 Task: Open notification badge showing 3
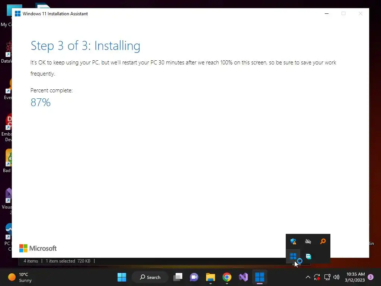[x=371, y=277]
